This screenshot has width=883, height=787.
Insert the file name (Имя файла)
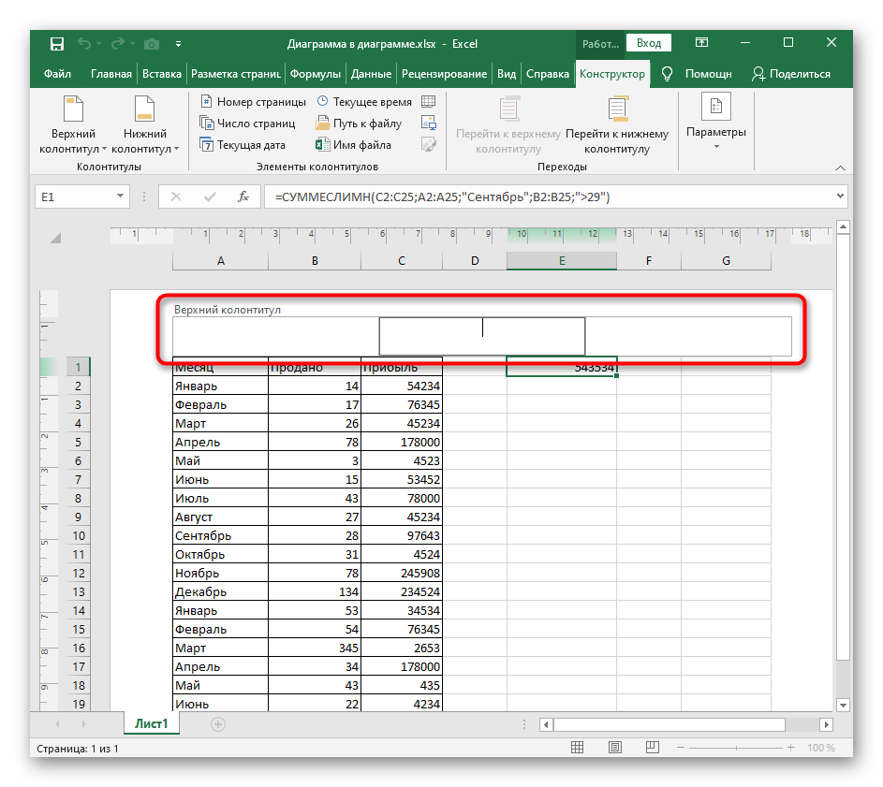(x=353, y=145)
